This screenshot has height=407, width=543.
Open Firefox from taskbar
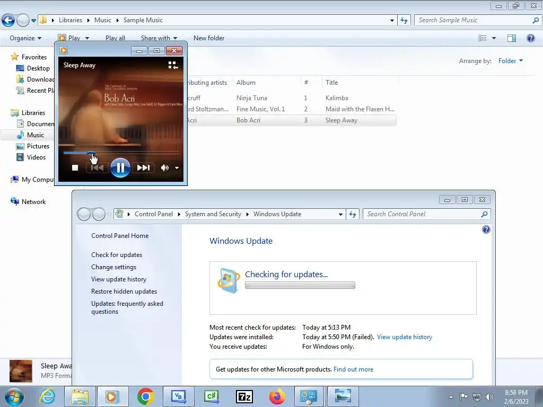[277, 396]
